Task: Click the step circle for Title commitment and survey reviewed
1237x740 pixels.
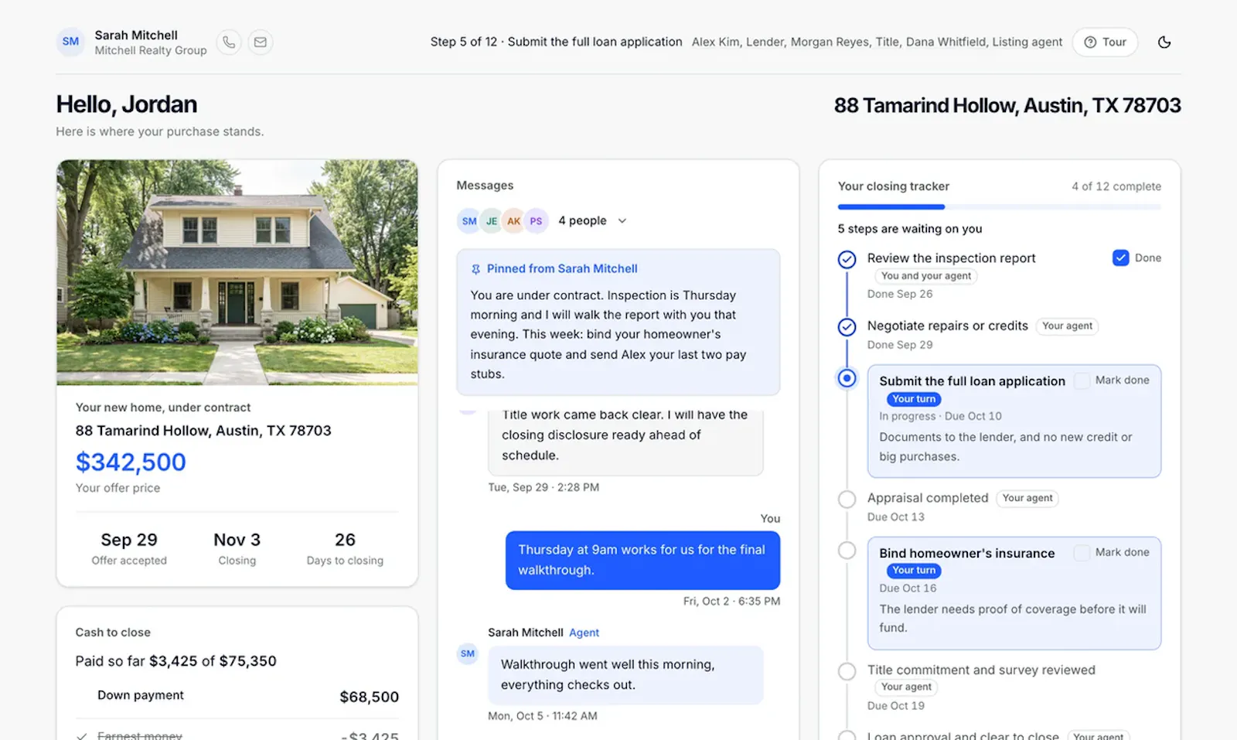Action: coord(847,671)
